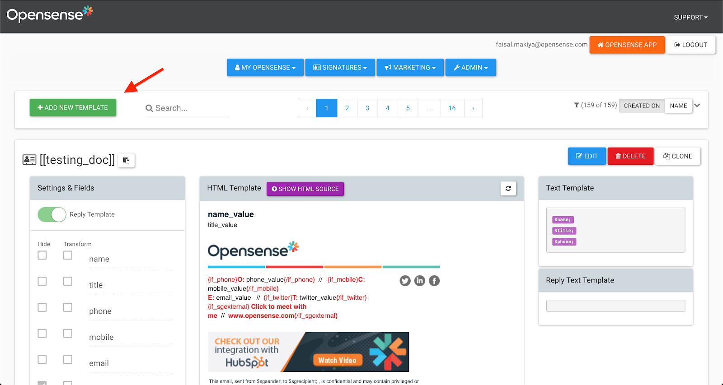Click the [[testing_doc]] template title
Image resolution: width=723 pixels, height=385 pixels.
click(77, 160)
